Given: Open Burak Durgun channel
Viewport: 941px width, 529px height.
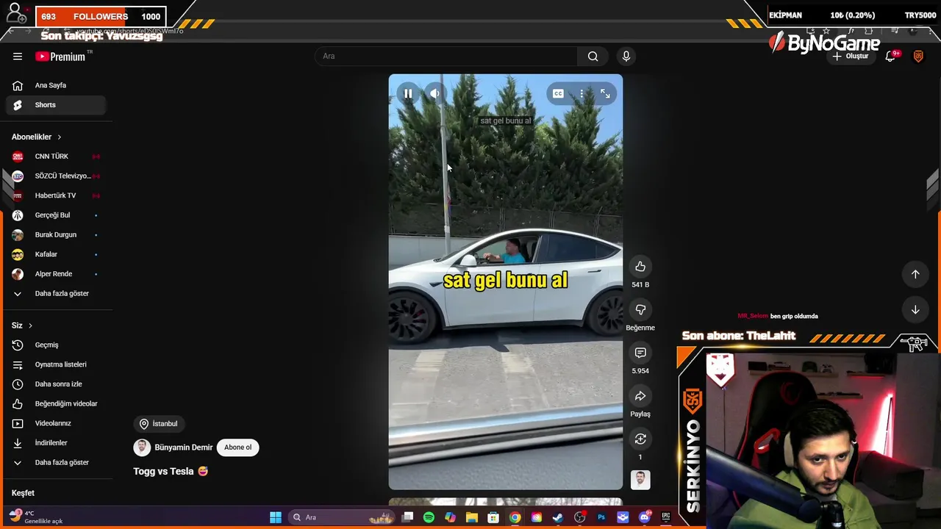Looking at the screenshot, I should coord(56,235).
